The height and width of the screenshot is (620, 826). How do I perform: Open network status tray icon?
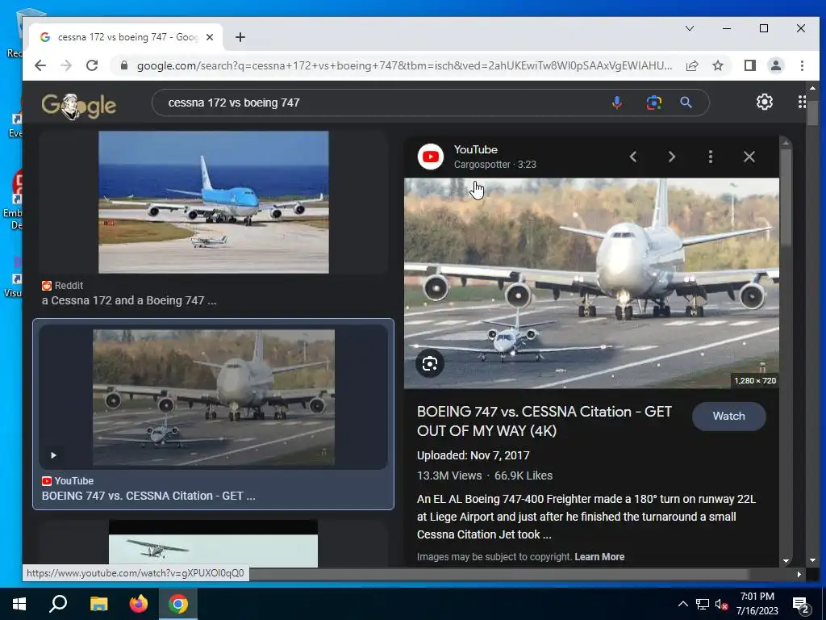click(702, 604)
